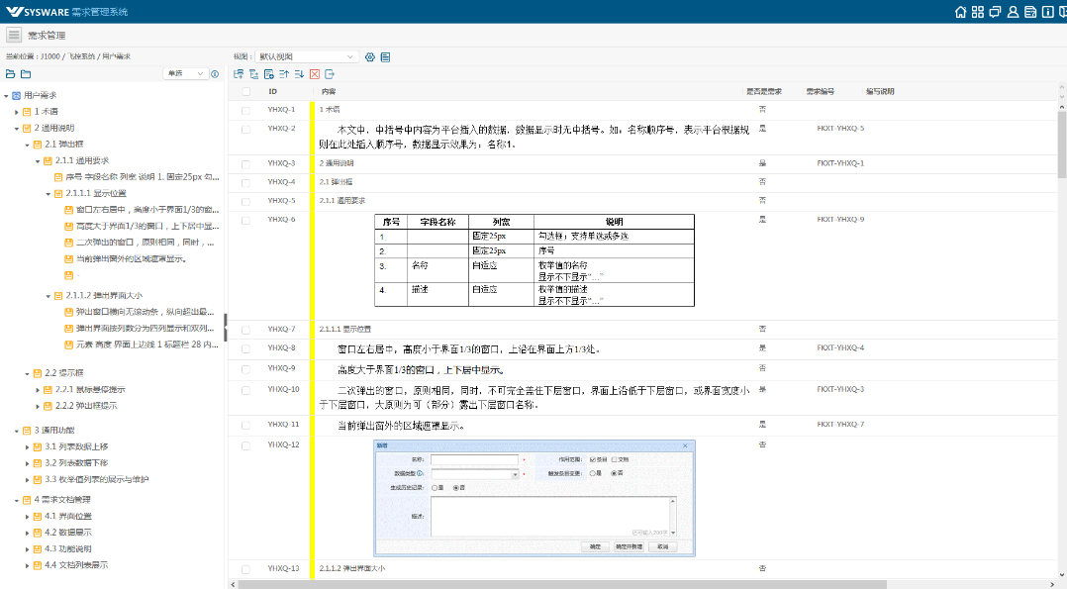Open the hamburger menu beside 需求管理
The width and height of the screenshot is (1067, 589).
[14, 35]
